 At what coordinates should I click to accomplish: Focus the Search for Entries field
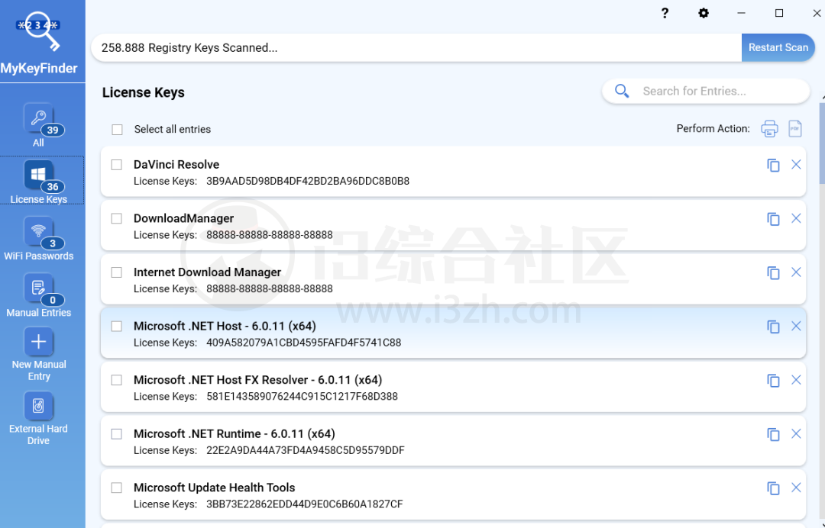(x=706, y=92)
